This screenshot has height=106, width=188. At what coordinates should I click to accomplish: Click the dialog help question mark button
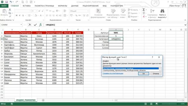click(x=152, y=57)
